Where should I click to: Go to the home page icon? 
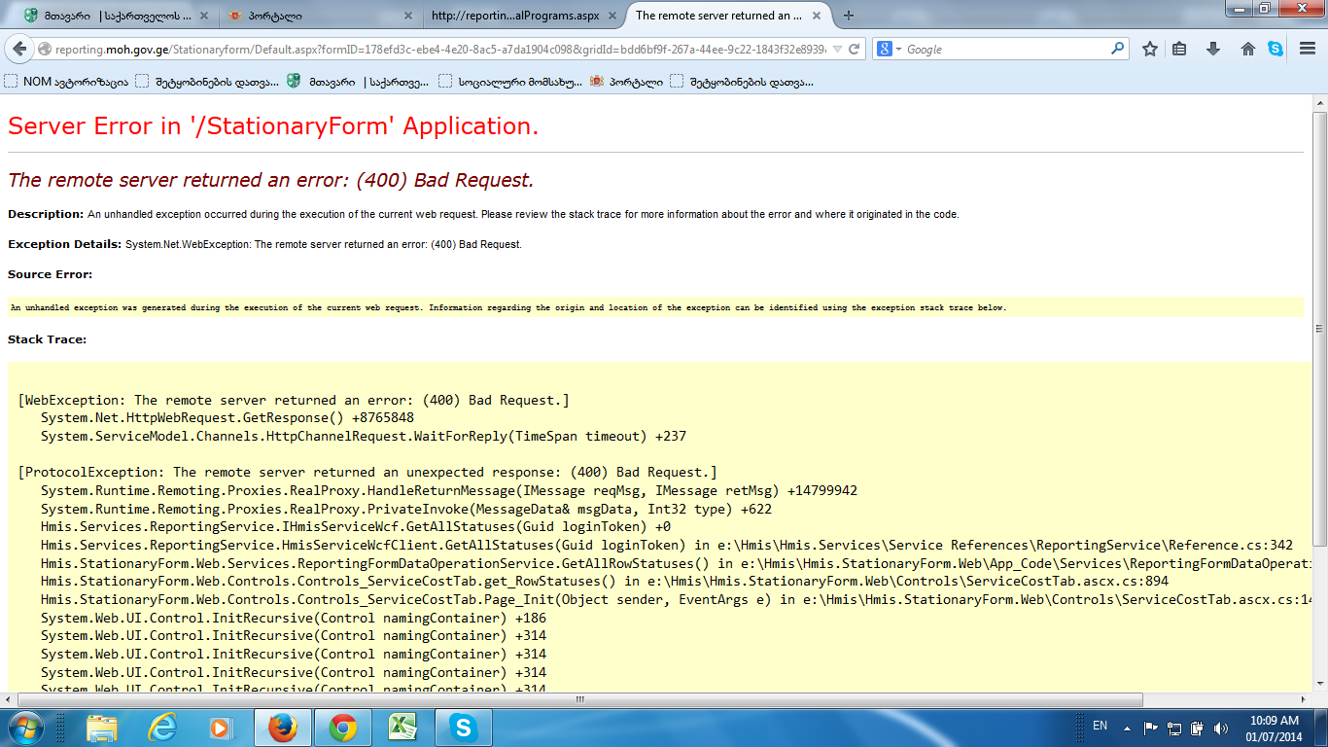[1248, 50]
